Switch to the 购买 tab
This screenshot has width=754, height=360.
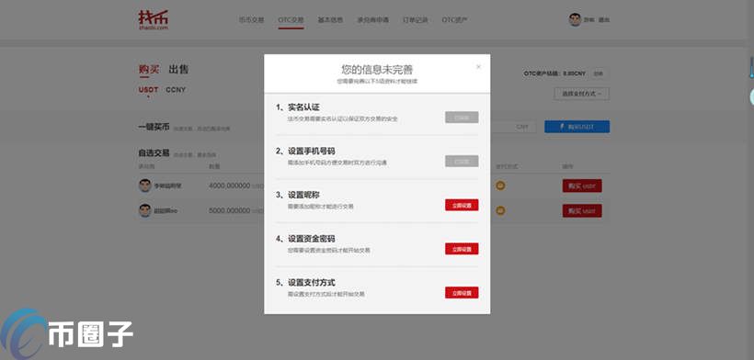coord(149,70)
